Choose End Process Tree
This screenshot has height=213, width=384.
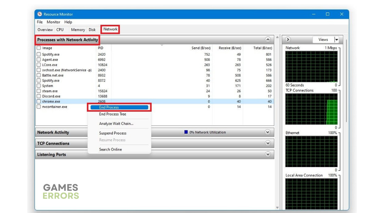(x=113, y=114)
